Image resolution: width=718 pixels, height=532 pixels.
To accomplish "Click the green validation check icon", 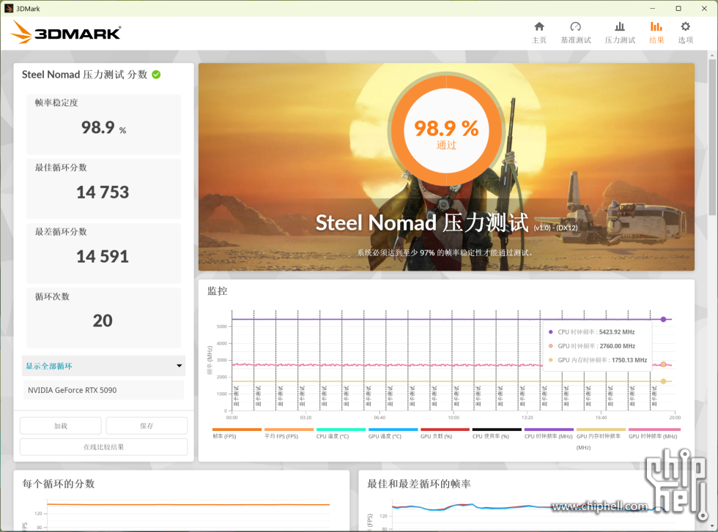I will point(156,75).
